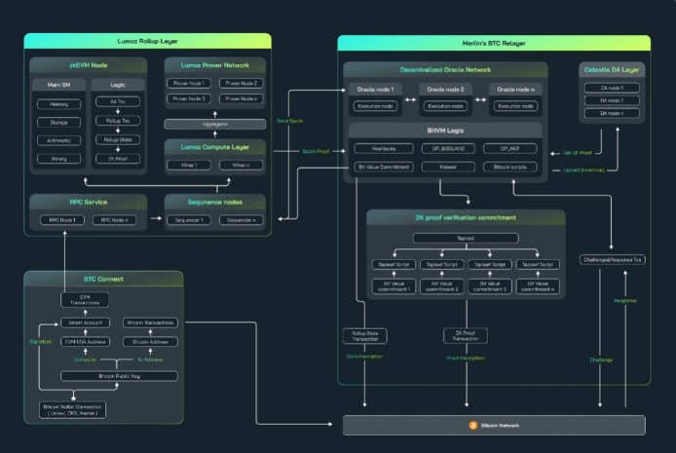
Task: Click the Rollup State box
Action: click(x=118, y=139)
